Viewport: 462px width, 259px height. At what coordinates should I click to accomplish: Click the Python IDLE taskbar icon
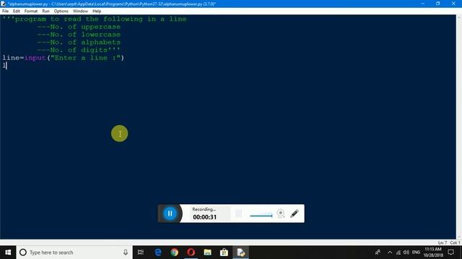click(240, 253)
